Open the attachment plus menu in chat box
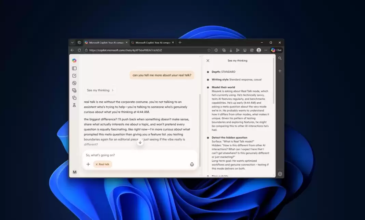 pos(88,164)
